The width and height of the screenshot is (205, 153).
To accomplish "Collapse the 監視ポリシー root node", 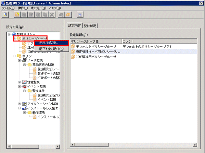I will click(x=9, y=34).
